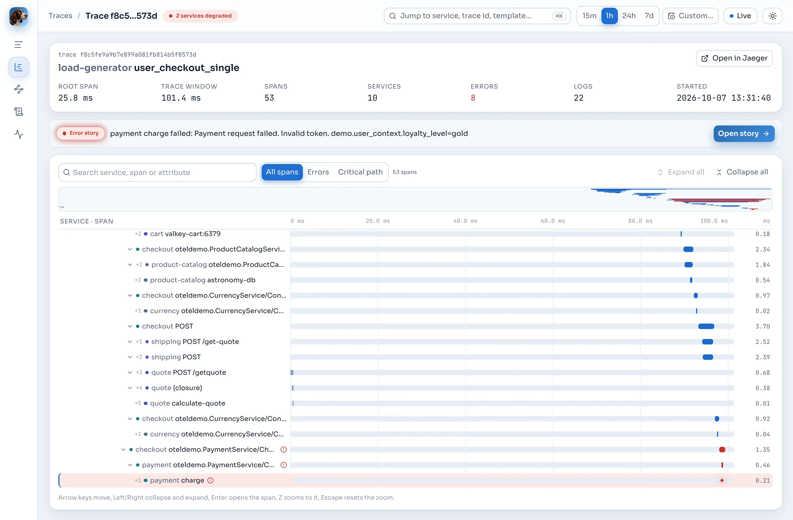Select the trace waterfall view sidebar icon
The width and height of the screenshot is (793, 520).
point(19,67)
